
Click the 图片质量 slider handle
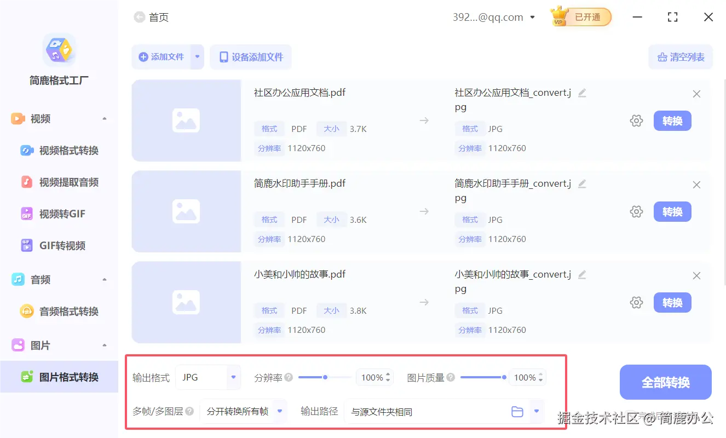click(504, 377)
